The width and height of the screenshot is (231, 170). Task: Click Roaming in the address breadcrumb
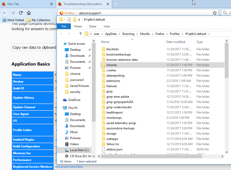point(128,34)
